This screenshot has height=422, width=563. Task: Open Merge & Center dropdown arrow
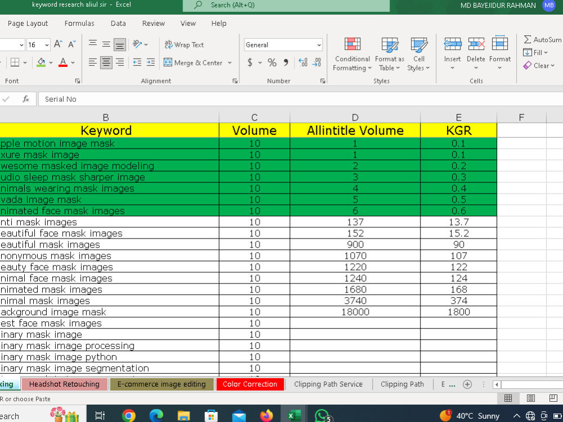(230, 63)
